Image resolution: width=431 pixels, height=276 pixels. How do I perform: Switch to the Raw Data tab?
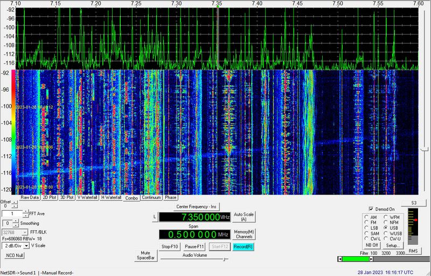(30, 197)
